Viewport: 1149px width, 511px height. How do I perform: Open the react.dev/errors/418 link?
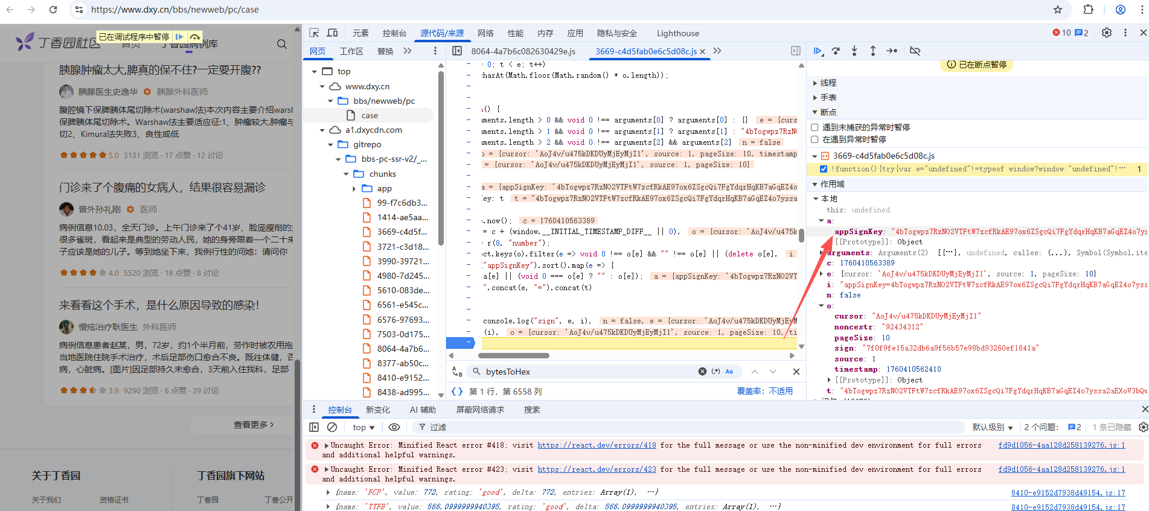pyautogui.click(x=597, y=445)
